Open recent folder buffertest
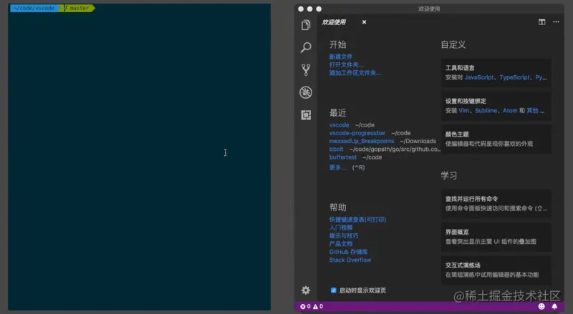 [x=343, y=157]
